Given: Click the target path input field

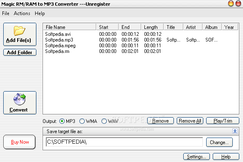Looking at the screenshot, I should tap(124, 142).
